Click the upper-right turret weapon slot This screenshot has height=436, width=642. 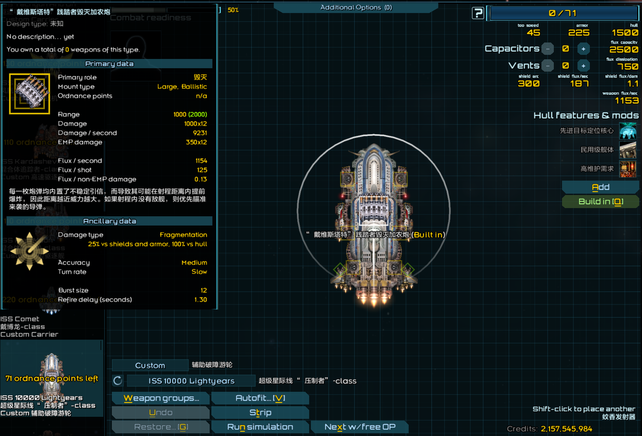coord(400,179)
